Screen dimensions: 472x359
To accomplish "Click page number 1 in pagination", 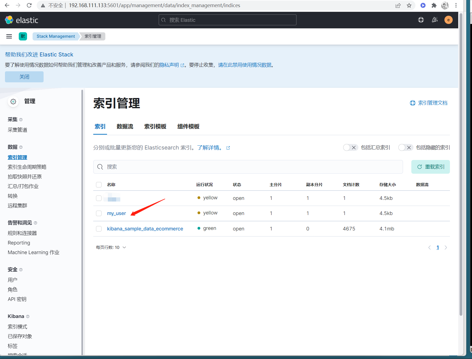I will (438, 248).
